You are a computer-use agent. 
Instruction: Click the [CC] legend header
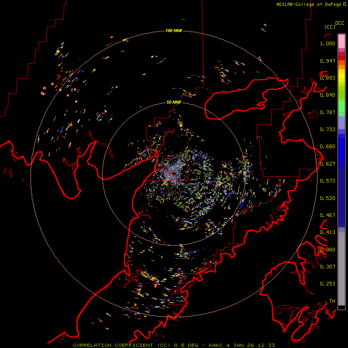point(330,27)
